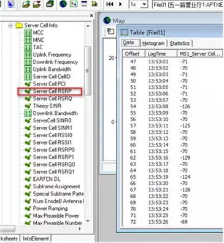Switch to the Statistics tab

click(180, 43)
